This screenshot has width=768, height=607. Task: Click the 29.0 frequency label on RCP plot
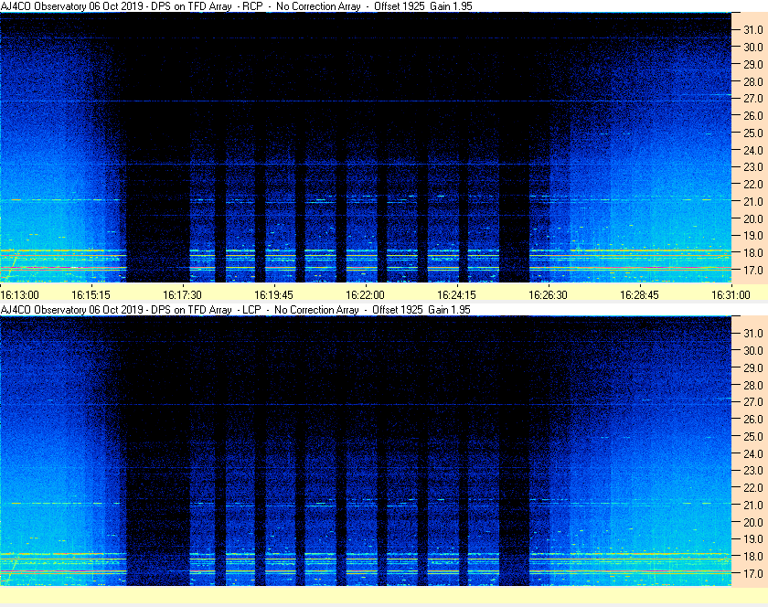click(753, 64)
